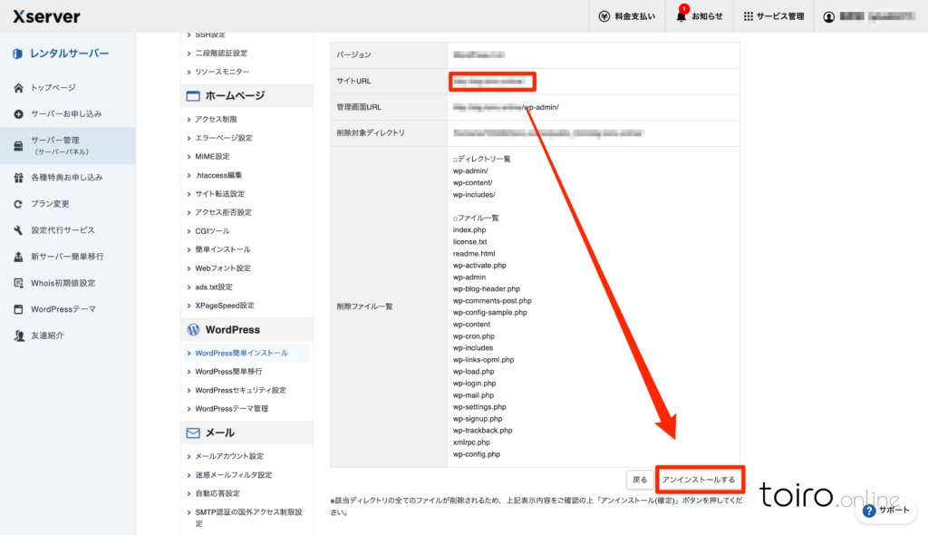The height and width of the screenshot is (535, 928).
Task: Open the 料金支払い payment icon
Action: 605,16
